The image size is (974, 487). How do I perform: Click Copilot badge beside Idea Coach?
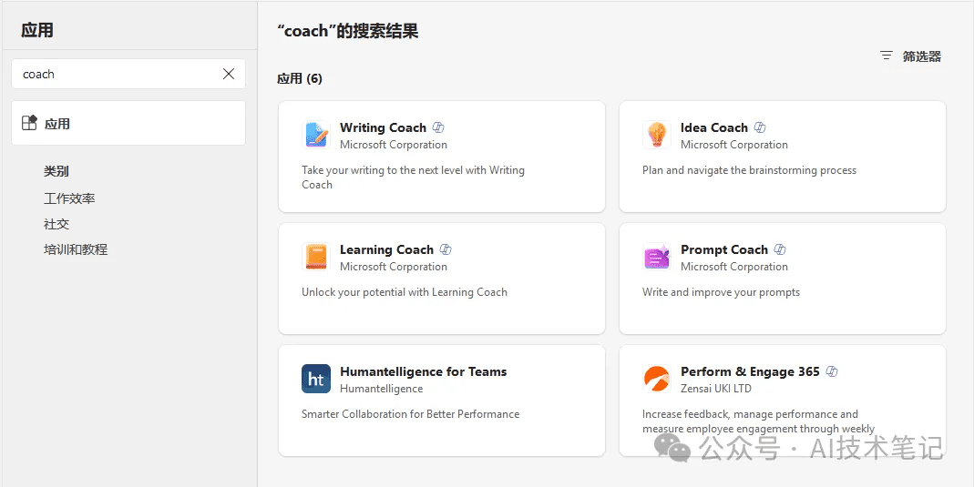click(x=760, y=127)
